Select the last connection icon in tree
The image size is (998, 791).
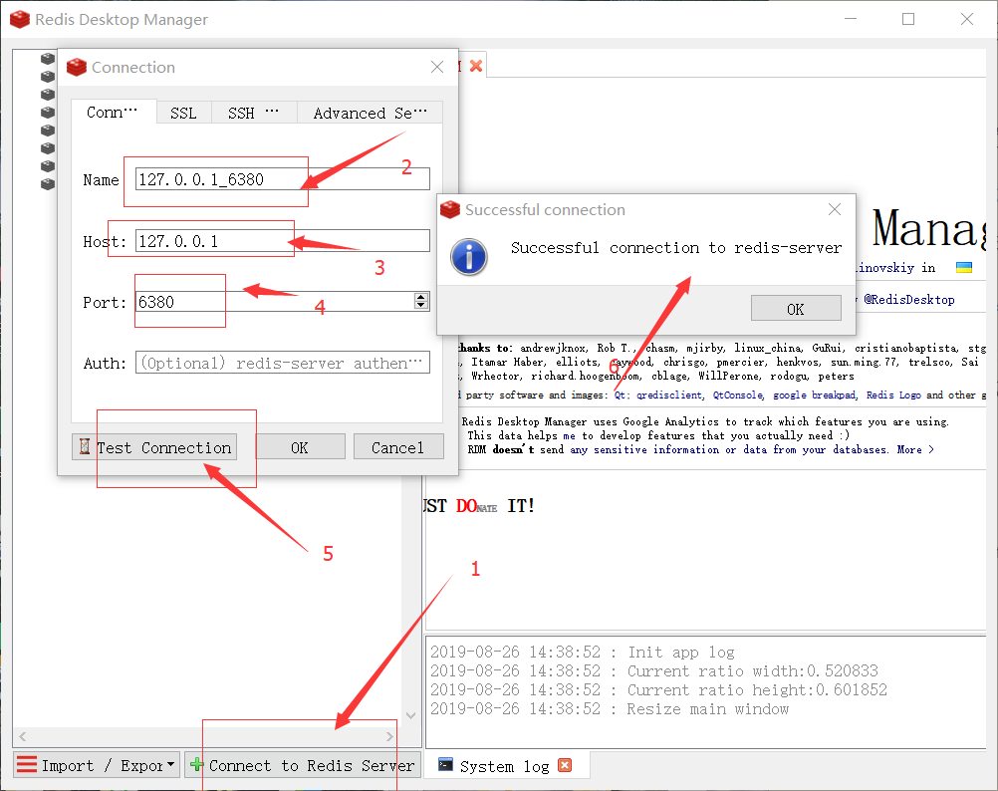[x=48, y=184]
